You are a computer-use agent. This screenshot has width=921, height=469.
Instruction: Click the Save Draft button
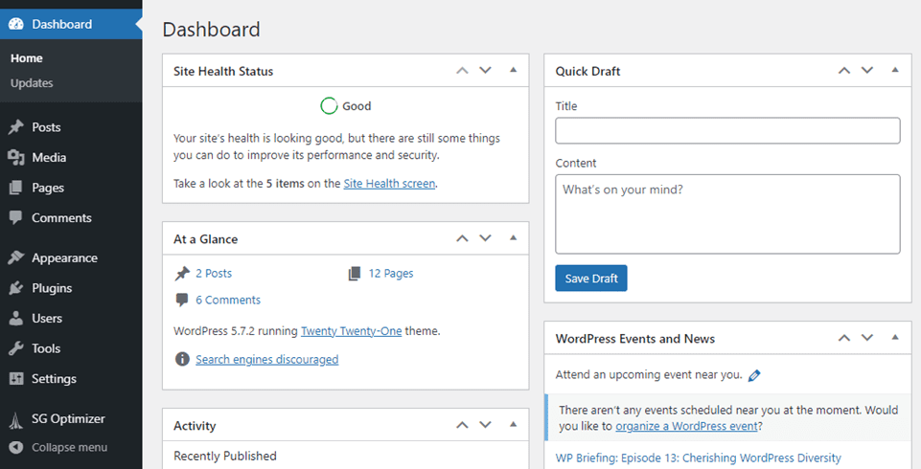pos(591,279)
